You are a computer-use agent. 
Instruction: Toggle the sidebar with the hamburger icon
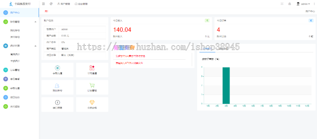point(43,4)
